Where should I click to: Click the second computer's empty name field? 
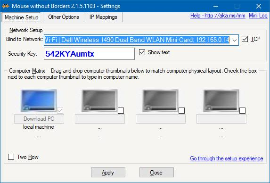tap(100, 119)
